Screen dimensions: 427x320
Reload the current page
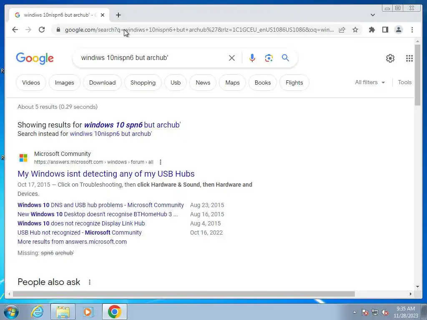click(42, 30)
